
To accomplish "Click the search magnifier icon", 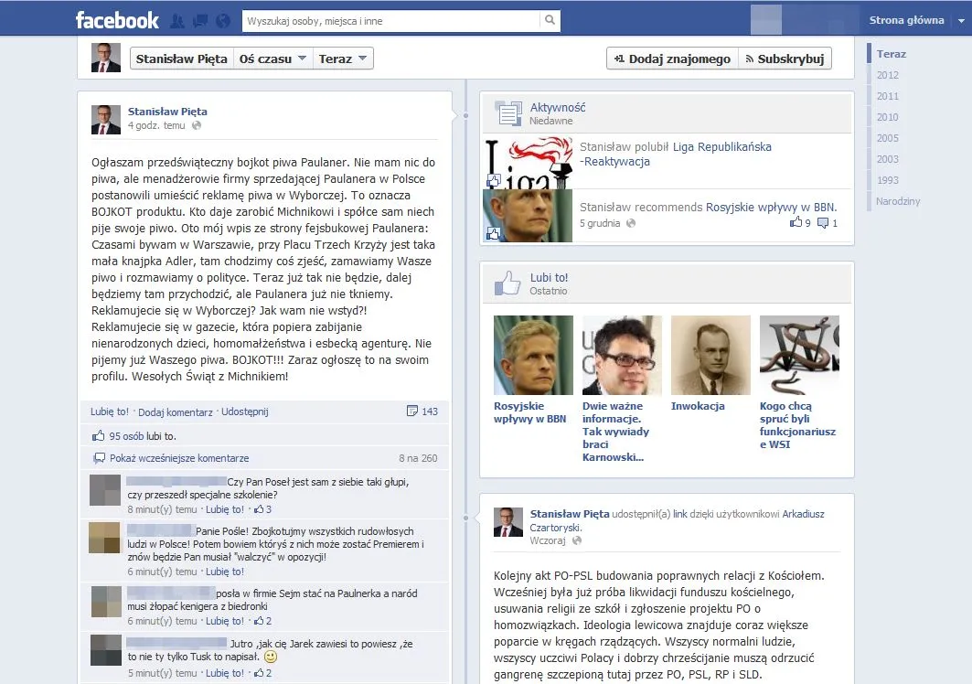I will point(550,20).
